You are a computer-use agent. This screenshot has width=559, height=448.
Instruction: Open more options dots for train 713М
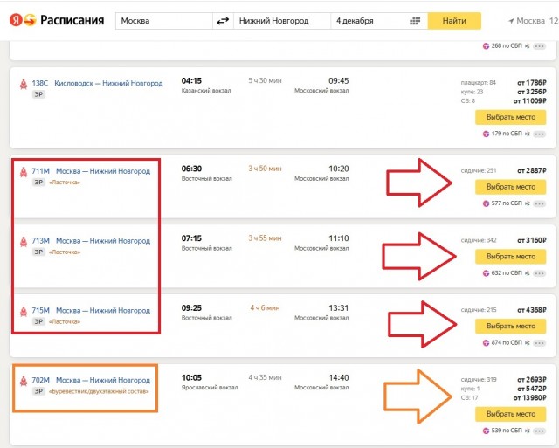(540, 273)
